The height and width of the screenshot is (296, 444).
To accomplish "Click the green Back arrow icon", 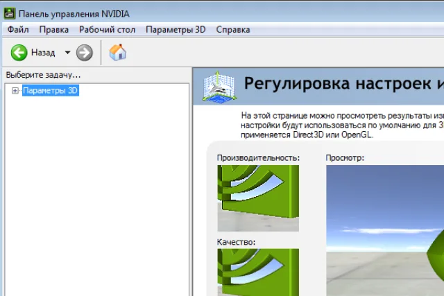I will [19, 53].
